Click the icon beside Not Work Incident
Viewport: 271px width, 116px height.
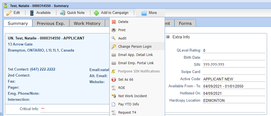point(114,96)
